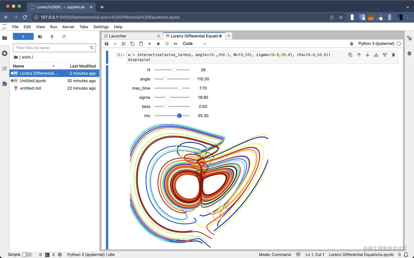Open the File menu

15,27
